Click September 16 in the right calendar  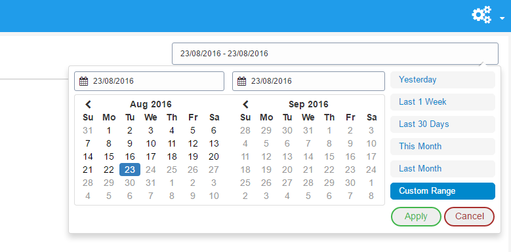tap(350, 156)
